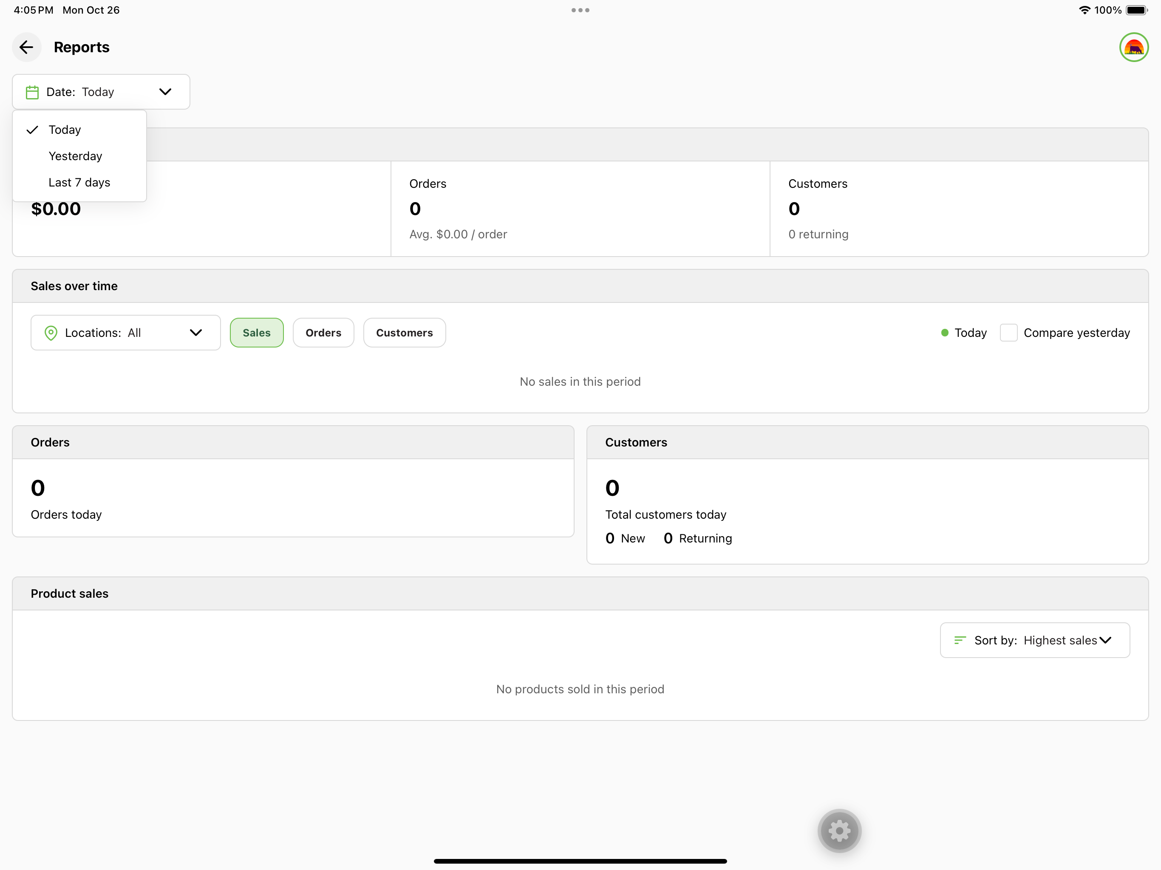1161x870 pixels.
Task: Click the '0 New' customers count
Action: pos(625,538)
